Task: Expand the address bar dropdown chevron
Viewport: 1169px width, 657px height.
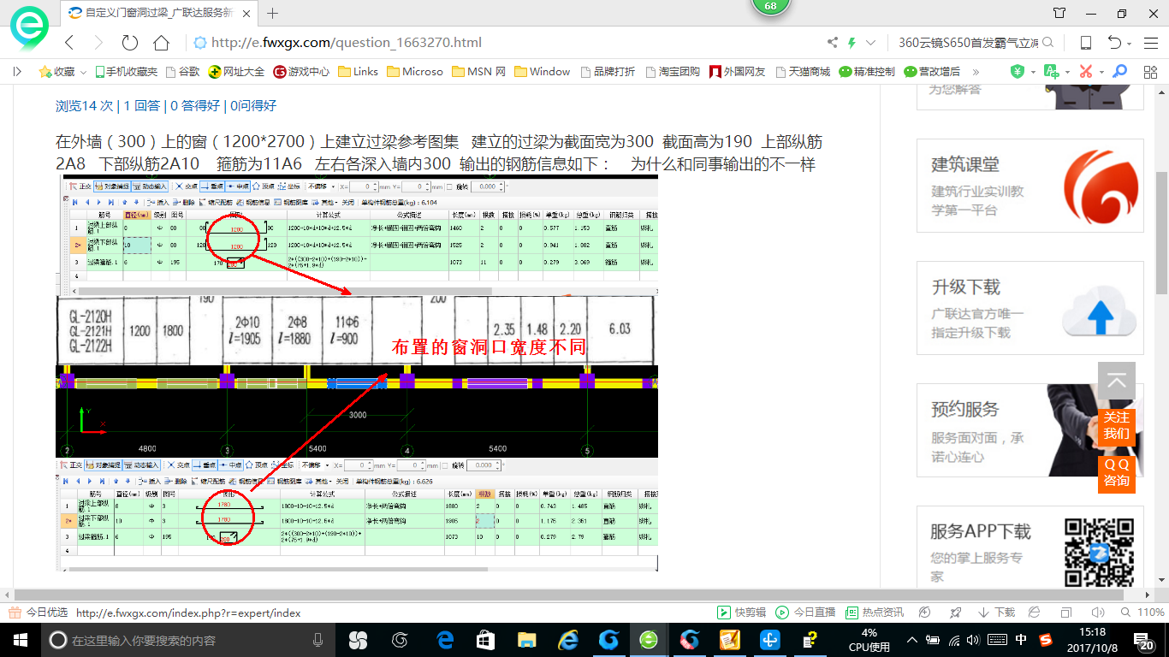Action: pyautogui.click(x=871, y=43)
